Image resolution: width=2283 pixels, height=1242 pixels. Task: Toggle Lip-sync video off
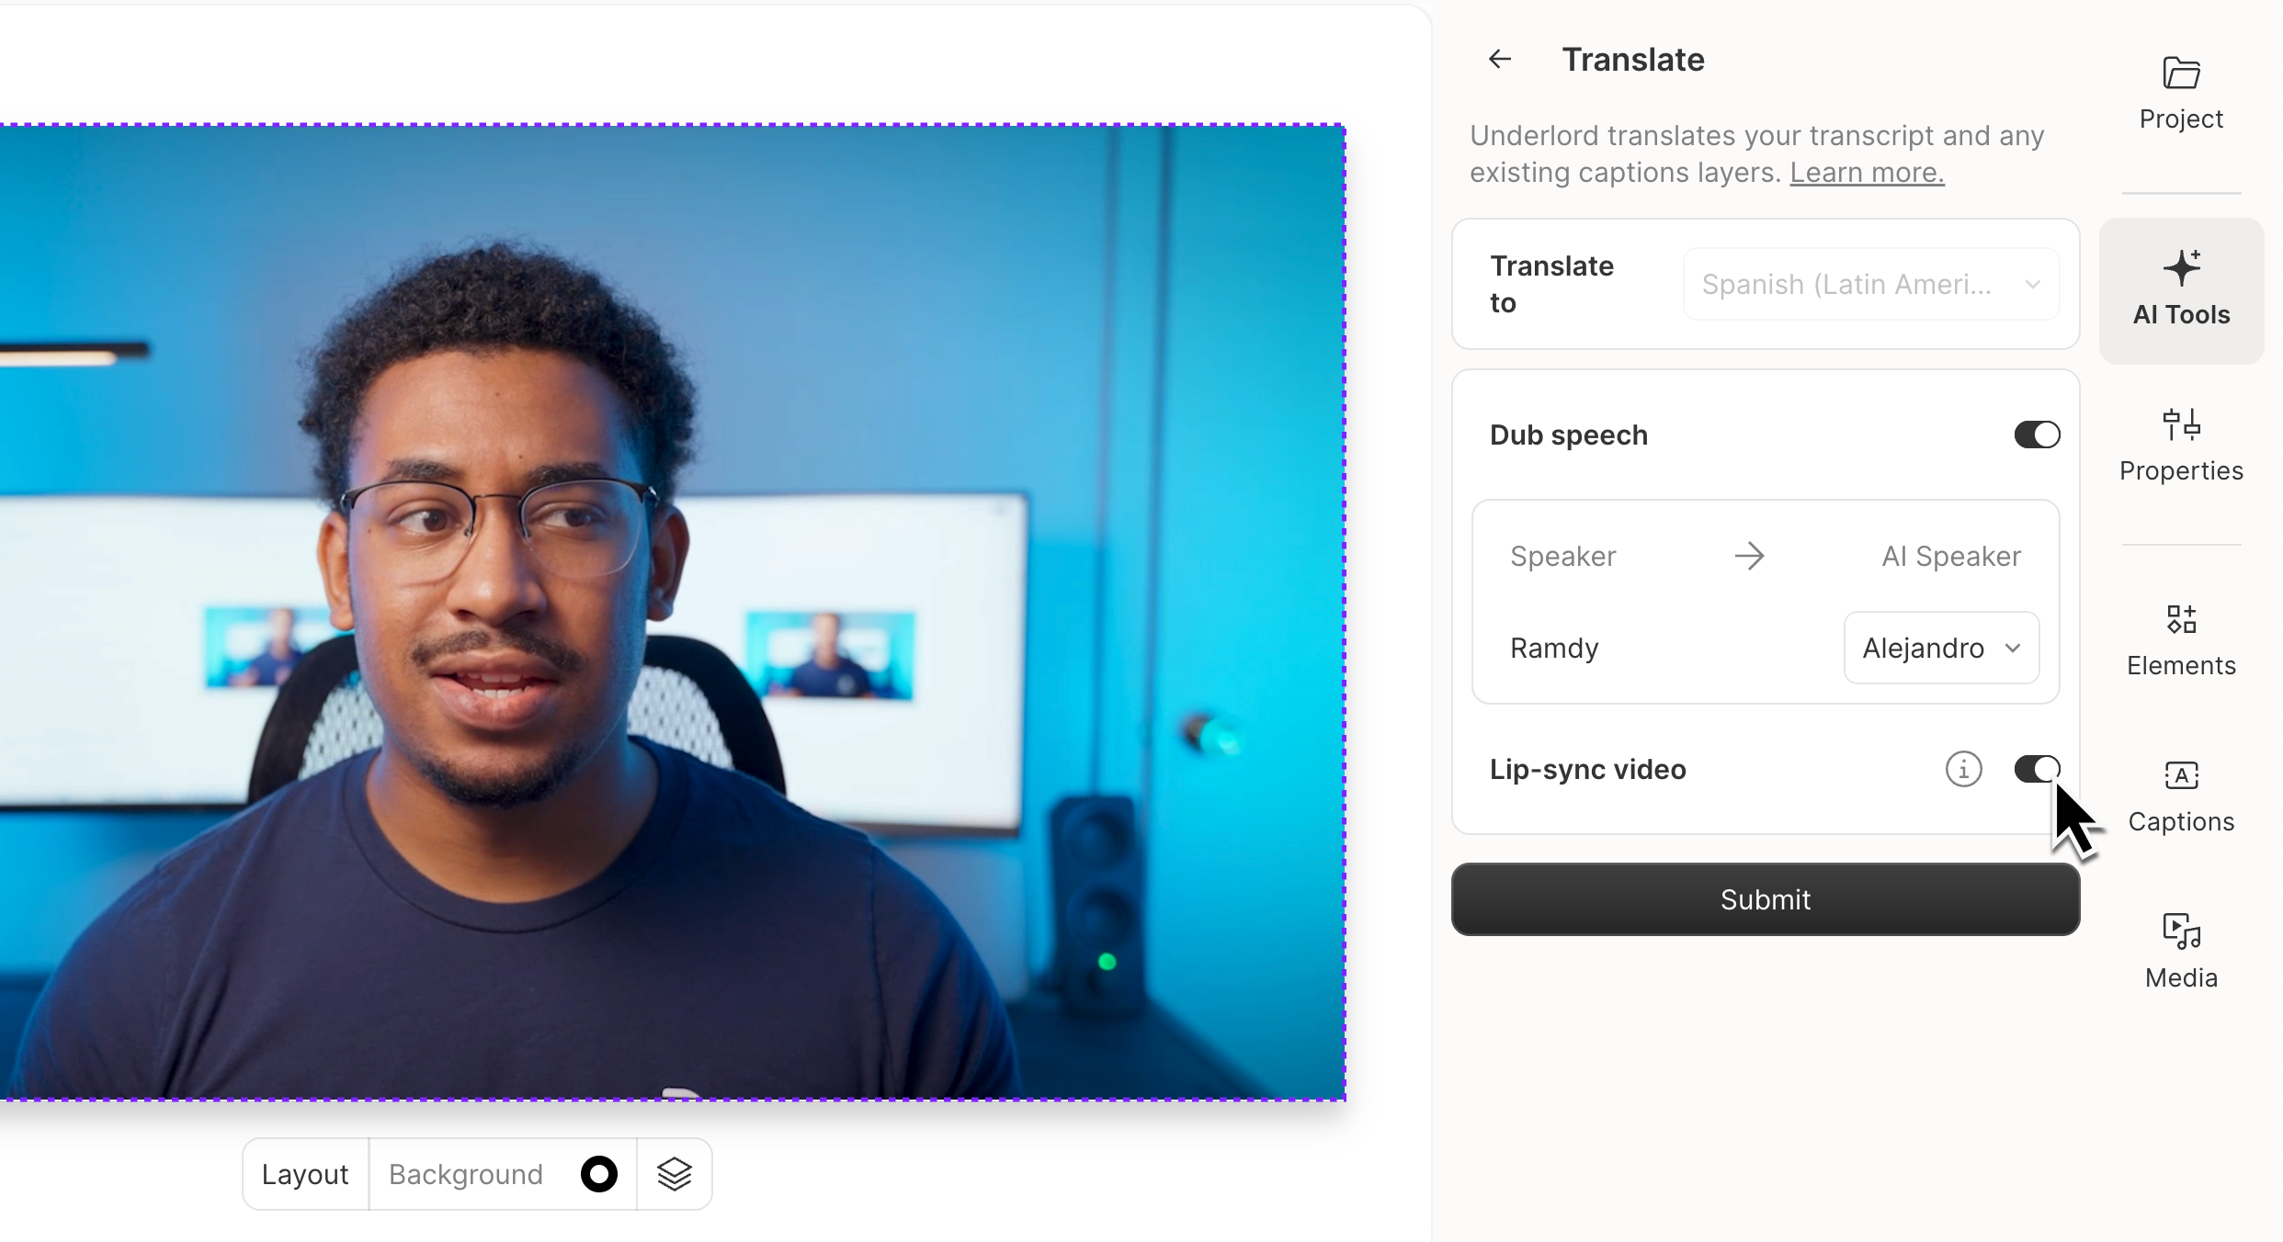(x=2036, y=769)
